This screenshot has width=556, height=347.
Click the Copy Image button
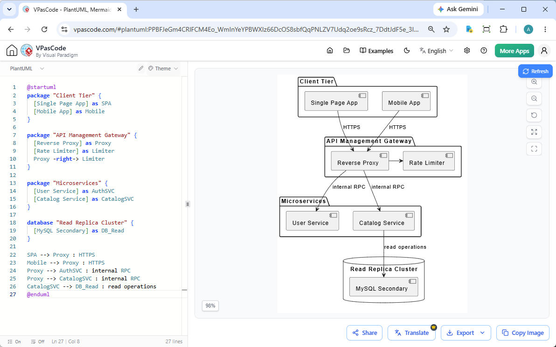[x=523, y=333]
